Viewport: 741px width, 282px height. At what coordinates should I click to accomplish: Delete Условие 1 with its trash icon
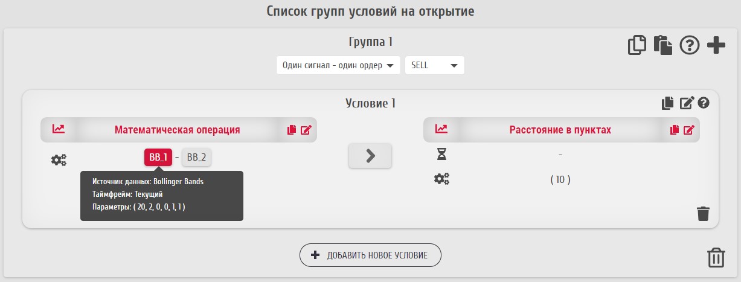coord(703,214)
